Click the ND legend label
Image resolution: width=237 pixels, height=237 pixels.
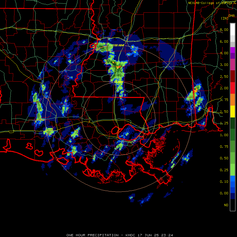coord(226,205)
